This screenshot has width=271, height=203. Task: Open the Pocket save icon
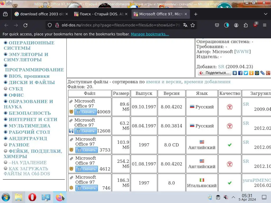click(217, 25)
